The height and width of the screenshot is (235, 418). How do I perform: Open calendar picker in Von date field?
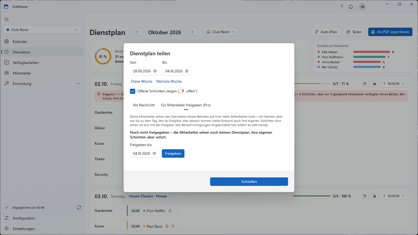pyautogui.click(x=155, y=71)
